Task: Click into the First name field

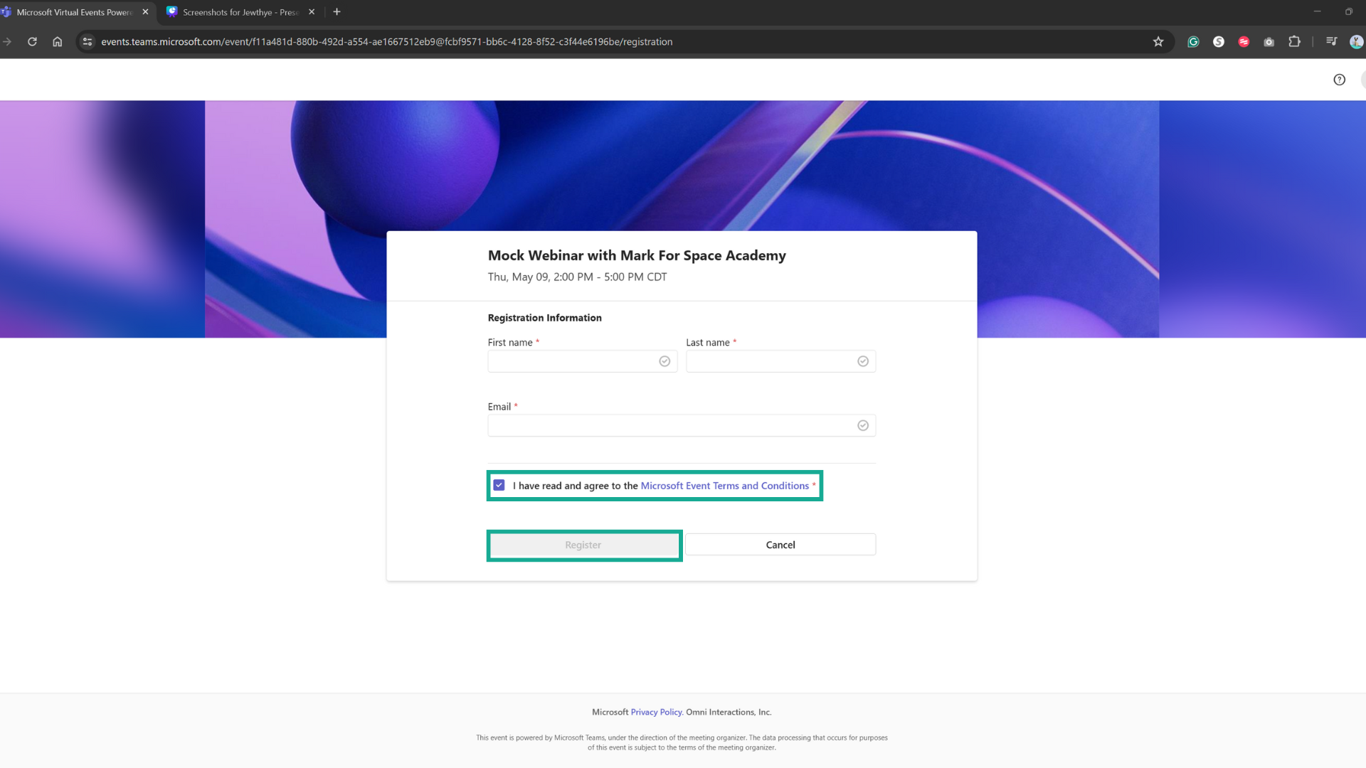Action: 573,361
